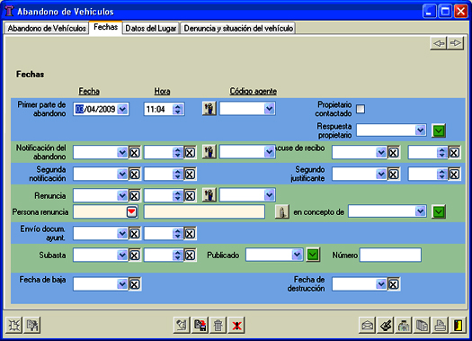Click the yellow door exit icon
472x341 pixels.
[458, 325]
